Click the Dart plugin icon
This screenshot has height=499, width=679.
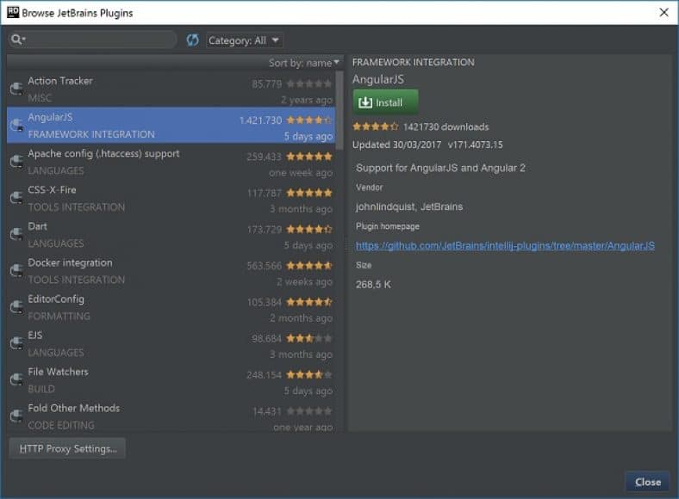point(16,235)
